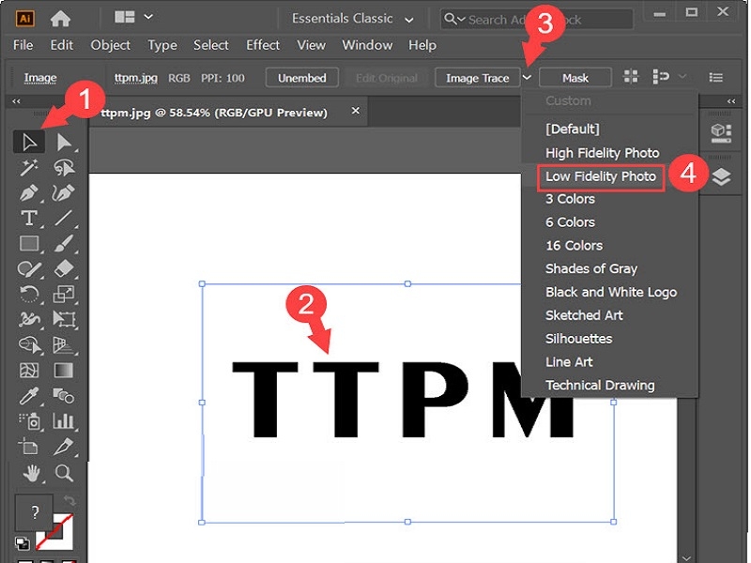Activate the Free Transform tool
The width and height of the screenshot is (751, 563).
pyautogui.click(x=64, y=319)
